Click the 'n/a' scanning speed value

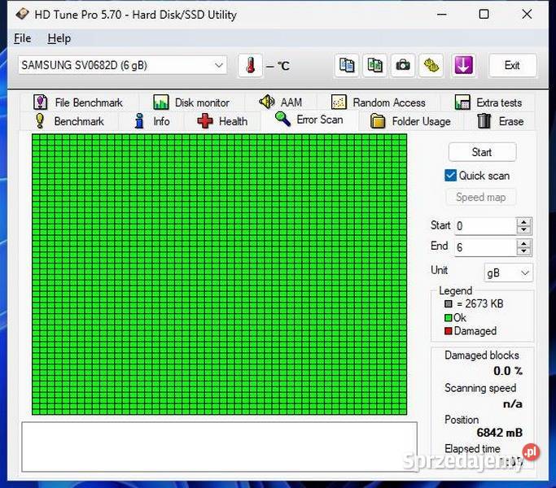coord(513,403)
